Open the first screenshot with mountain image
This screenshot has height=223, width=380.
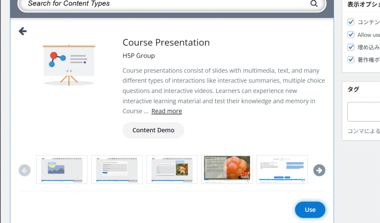pyautogui.click(x=62, y=169)
